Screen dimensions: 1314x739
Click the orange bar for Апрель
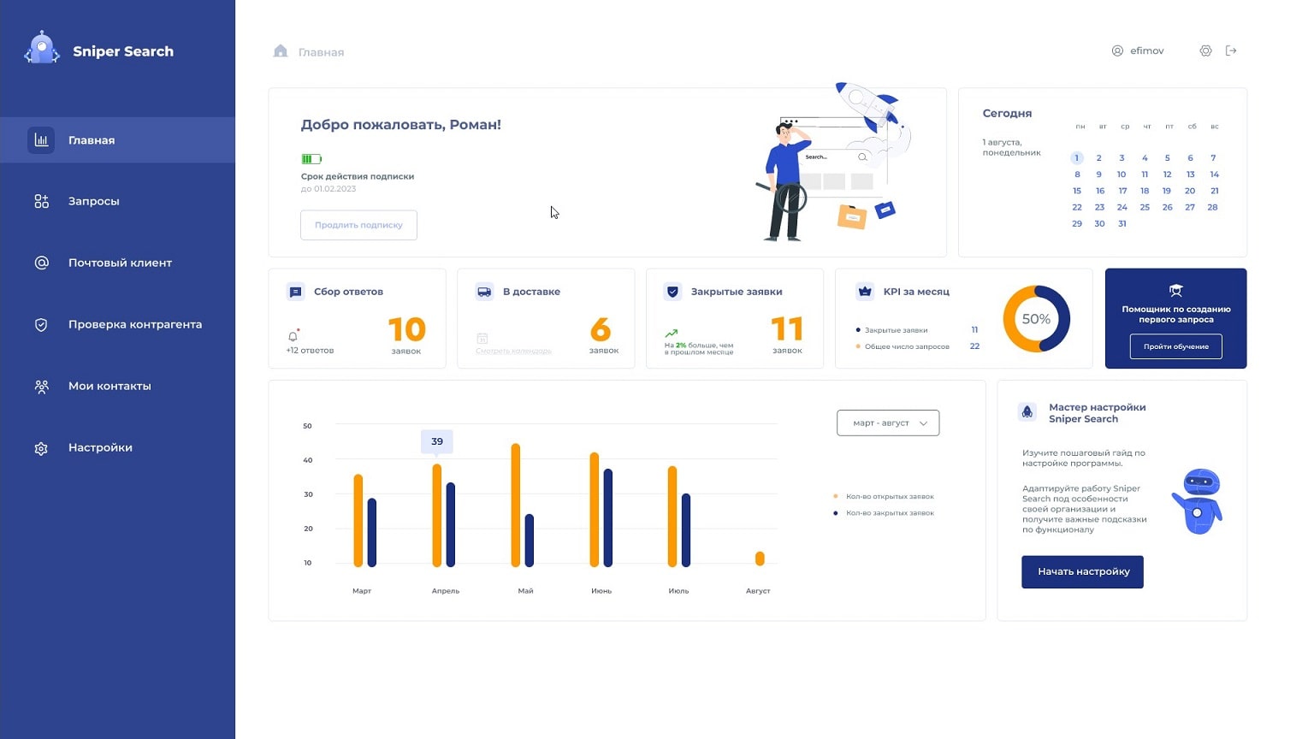pyautogui.click(x=437, y=516)
